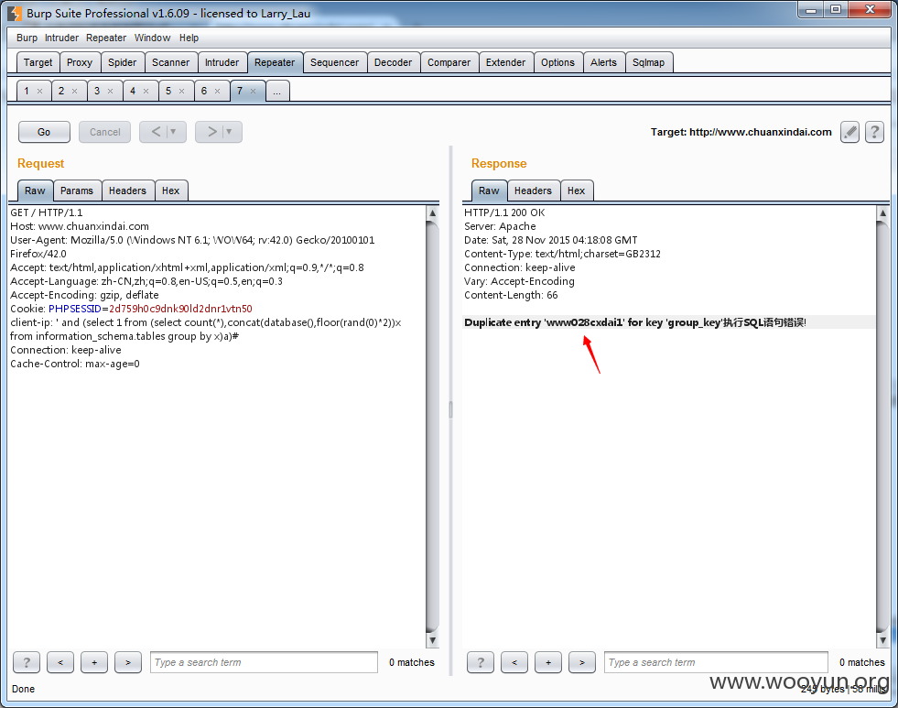
Task: Click the Duplicate entry error line
Action: [635, 322]
